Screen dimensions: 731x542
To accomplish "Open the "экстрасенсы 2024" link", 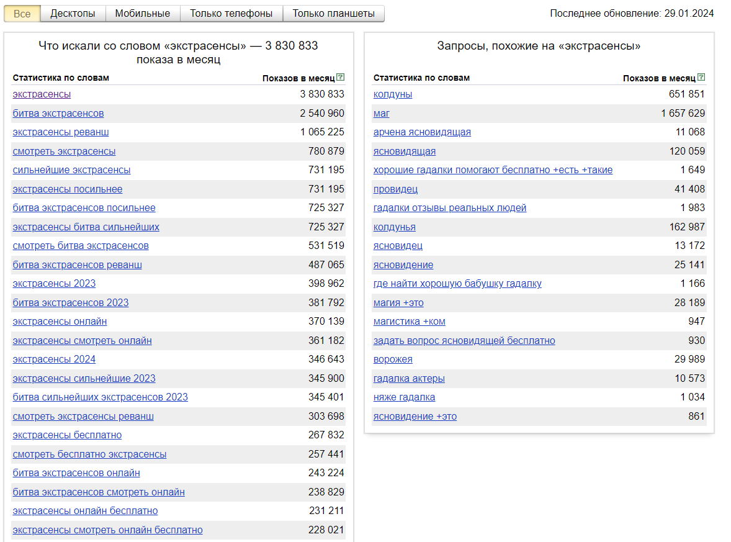I will click(54, 359).
